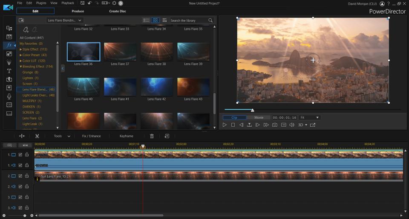The width and height of the screenshot is (409, 219).
Task: Toggle enable checkbox for video track 1
Action: [20, 155]
